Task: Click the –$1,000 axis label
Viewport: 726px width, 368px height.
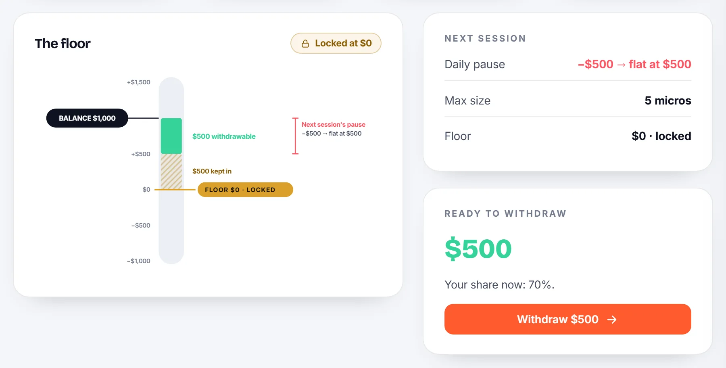Action: click(x=138, y=261)
